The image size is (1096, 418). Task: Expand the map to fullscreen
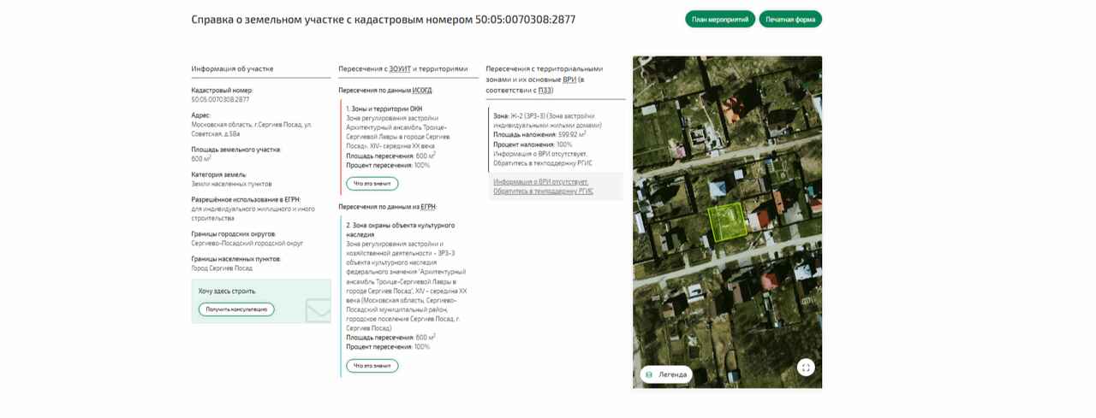tap(806, 368)
